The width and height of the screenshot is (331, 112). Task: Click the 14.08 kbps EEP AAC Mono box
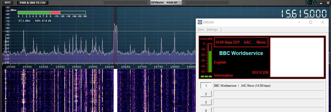tap(241, 42)
